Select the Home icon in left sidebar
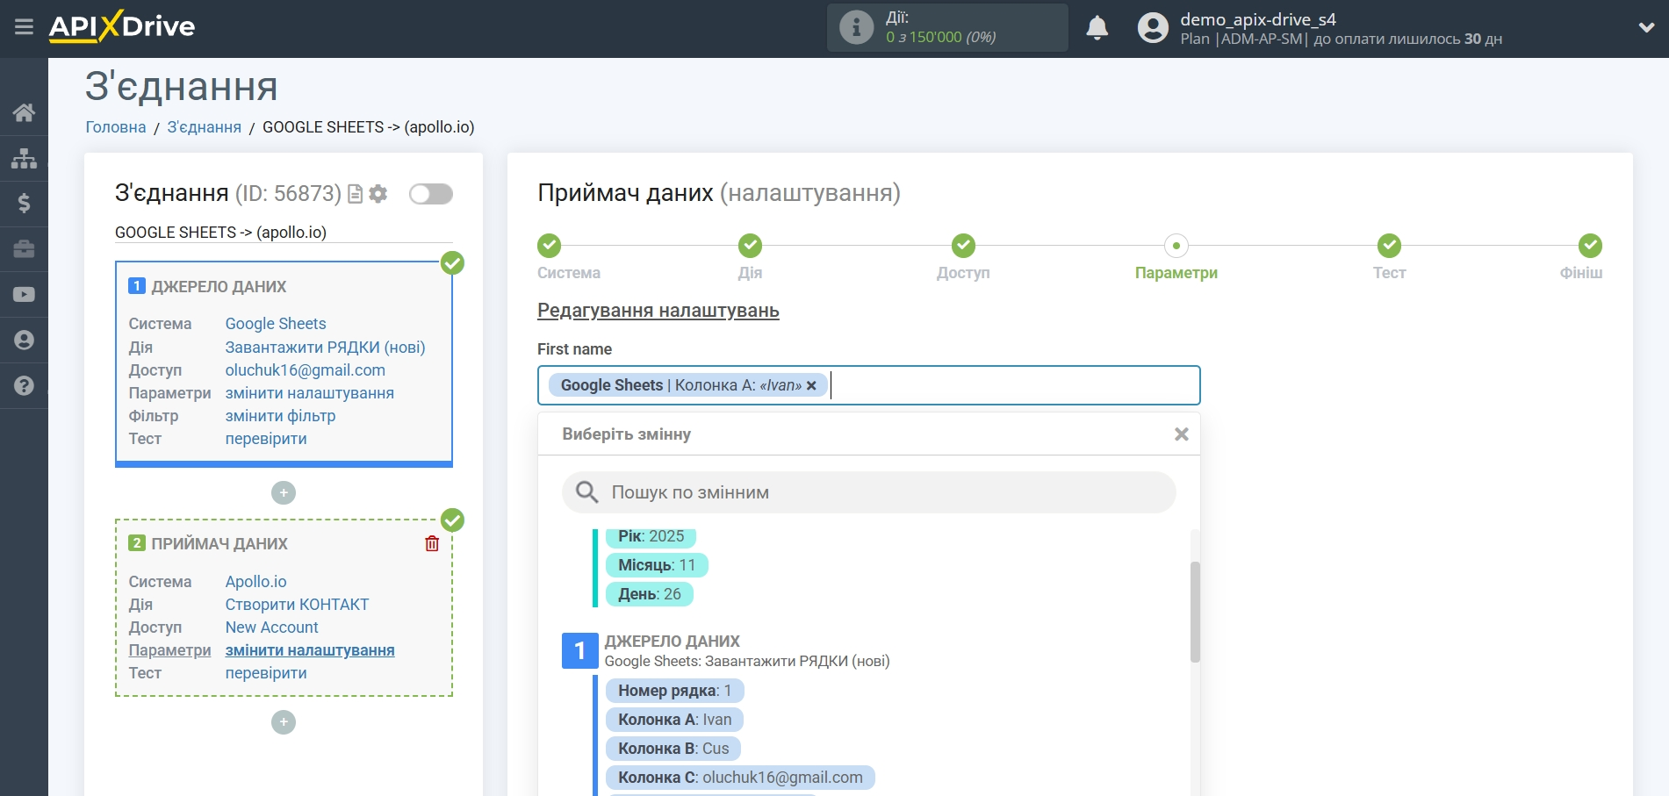Image resolution: width=1669 pixels, height=796 pixels. [24, 112]
